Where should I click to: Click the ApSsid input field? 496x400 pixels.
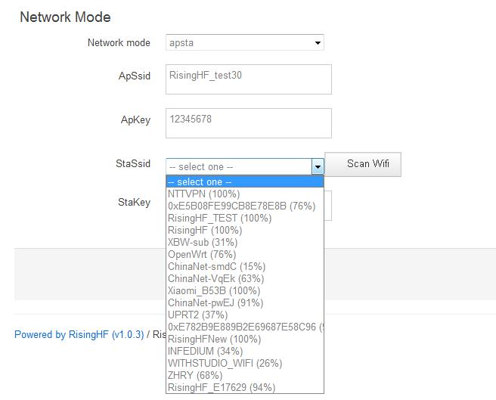tap(248, 79)
